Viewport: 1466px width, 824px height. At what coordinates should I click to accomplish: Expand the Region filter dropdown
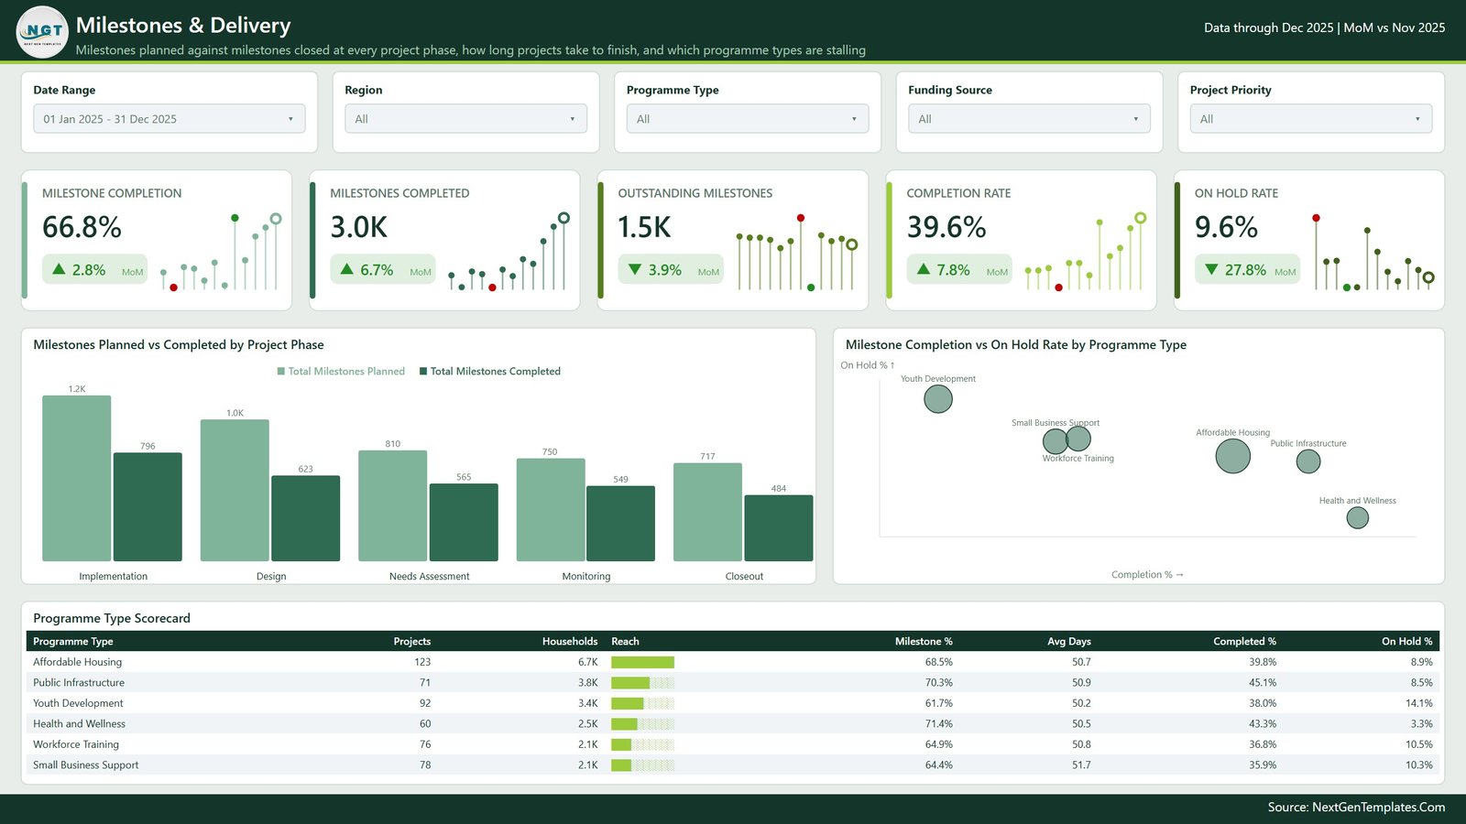coord(465,119)
